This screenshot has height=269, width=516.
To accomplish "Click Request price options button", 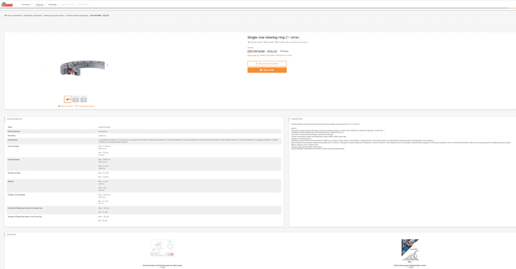I will tap(267, 63).
